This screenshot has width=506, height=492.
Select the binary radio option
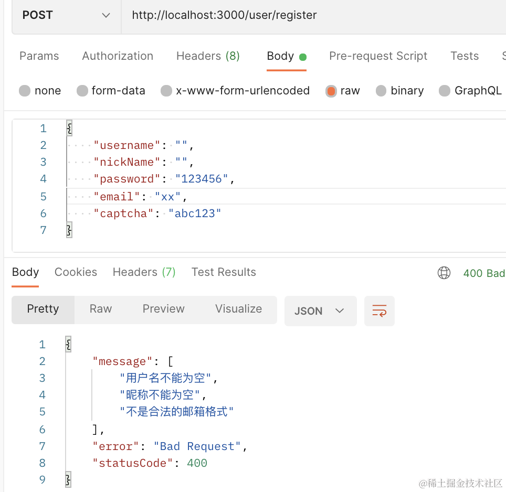click(x=382, y=91)
